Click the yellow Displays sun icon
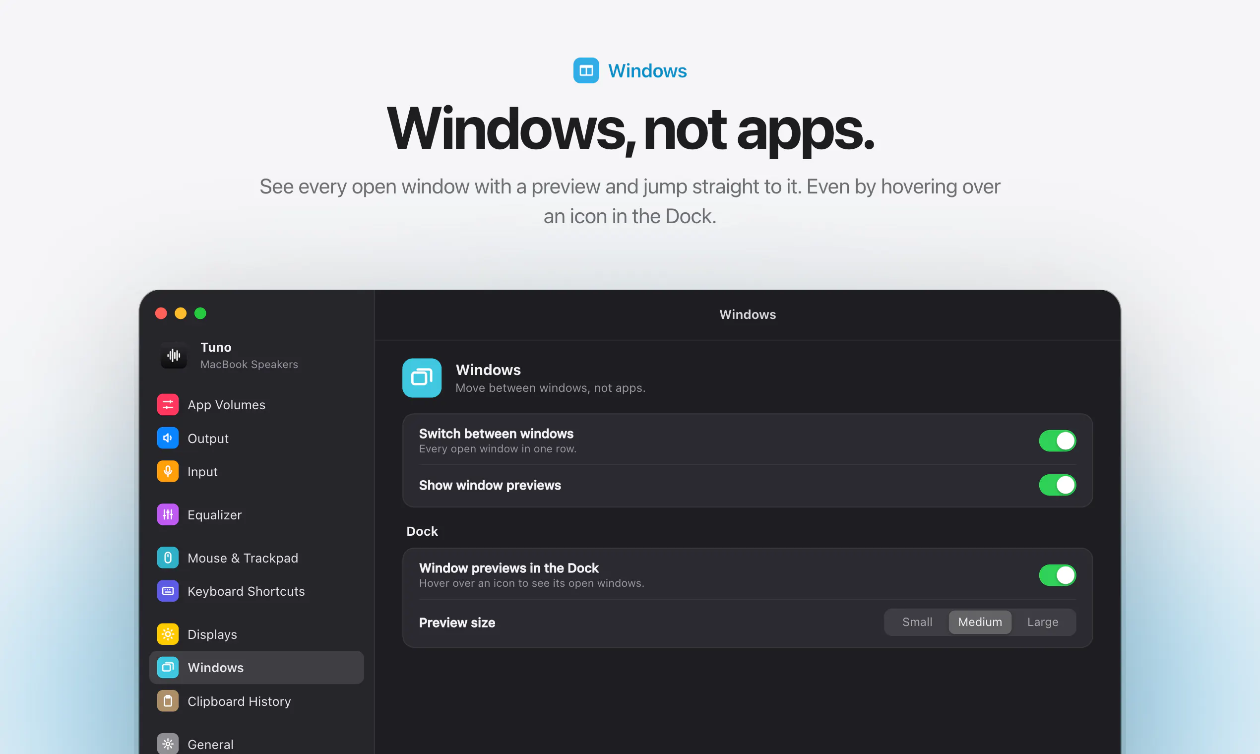 pyautogui.click(x=168, y=634)
